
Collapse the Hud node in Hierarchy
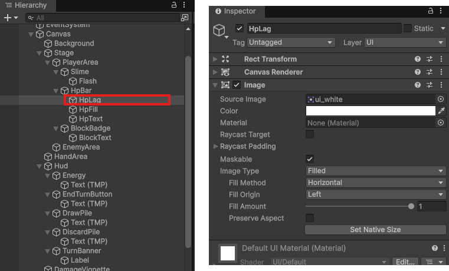(x=39, y=166)
